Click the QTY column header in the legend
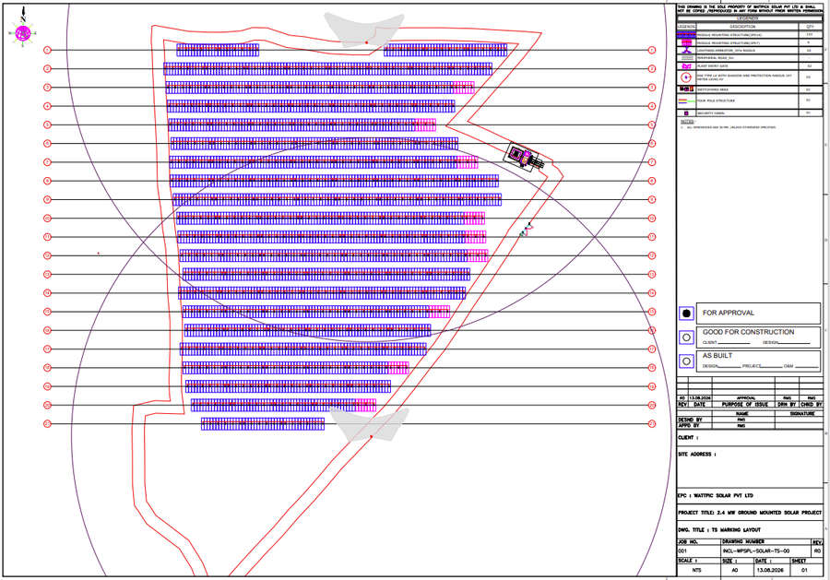The image size is (830, 580). (x=810, y=27)
